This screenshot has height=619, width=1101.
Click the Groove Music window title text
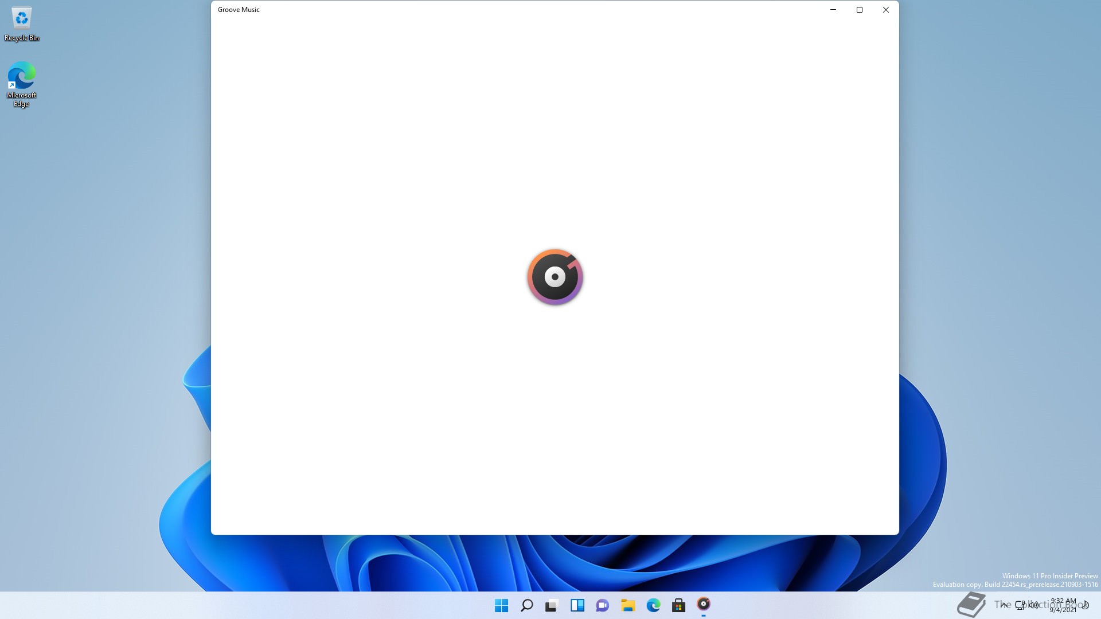(x=239, y=10)
